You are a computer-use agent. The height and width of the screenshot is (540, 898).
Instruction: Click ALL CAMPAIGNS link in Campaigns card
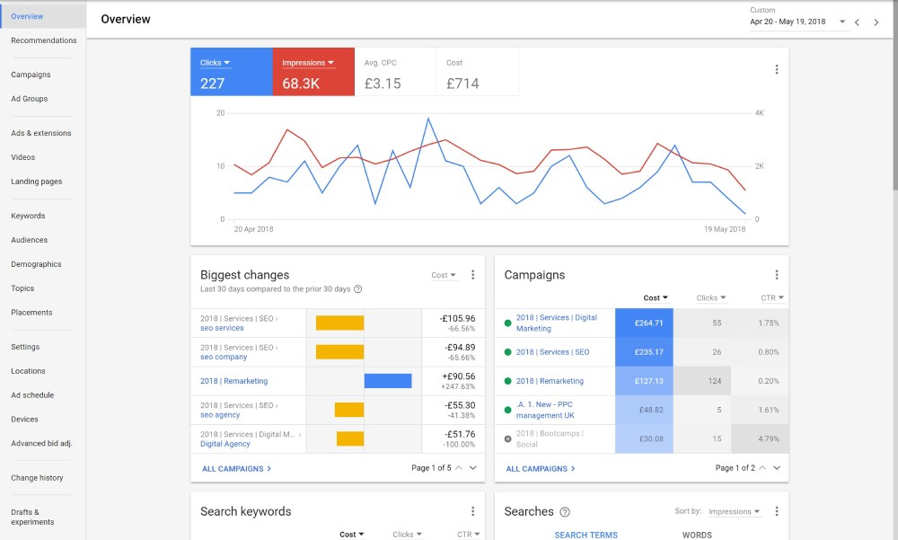click(x=541, y=469)
